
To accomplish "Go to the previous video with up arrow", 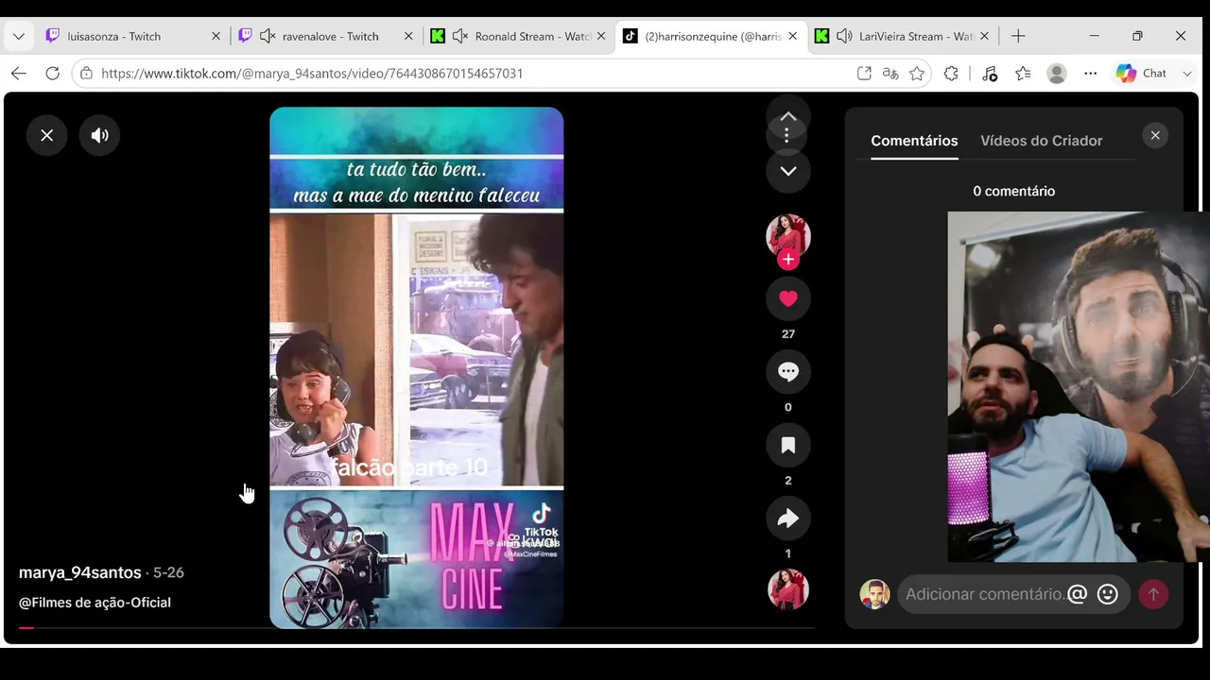I will [788, 117].
